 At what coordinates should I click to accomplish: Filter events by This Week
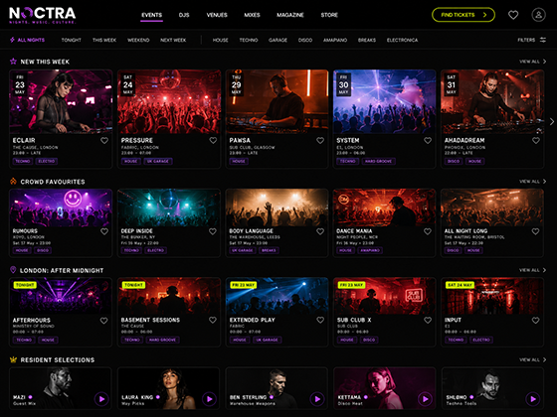coord(104,40)
